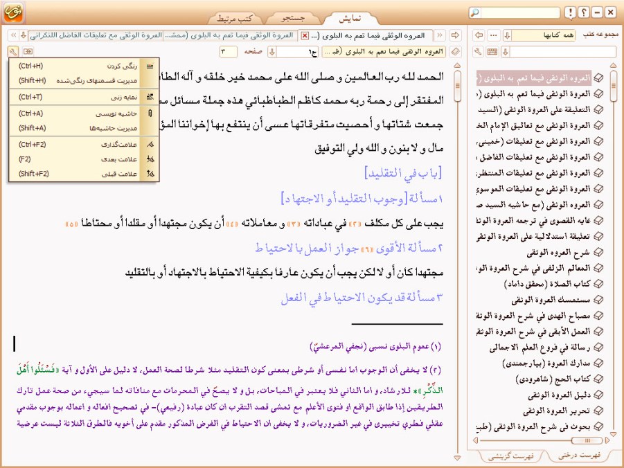Choose نمایه زنی (Ctrl+T) menu entry
Screen dimensions: 624x468
click(x=84, y=97)
